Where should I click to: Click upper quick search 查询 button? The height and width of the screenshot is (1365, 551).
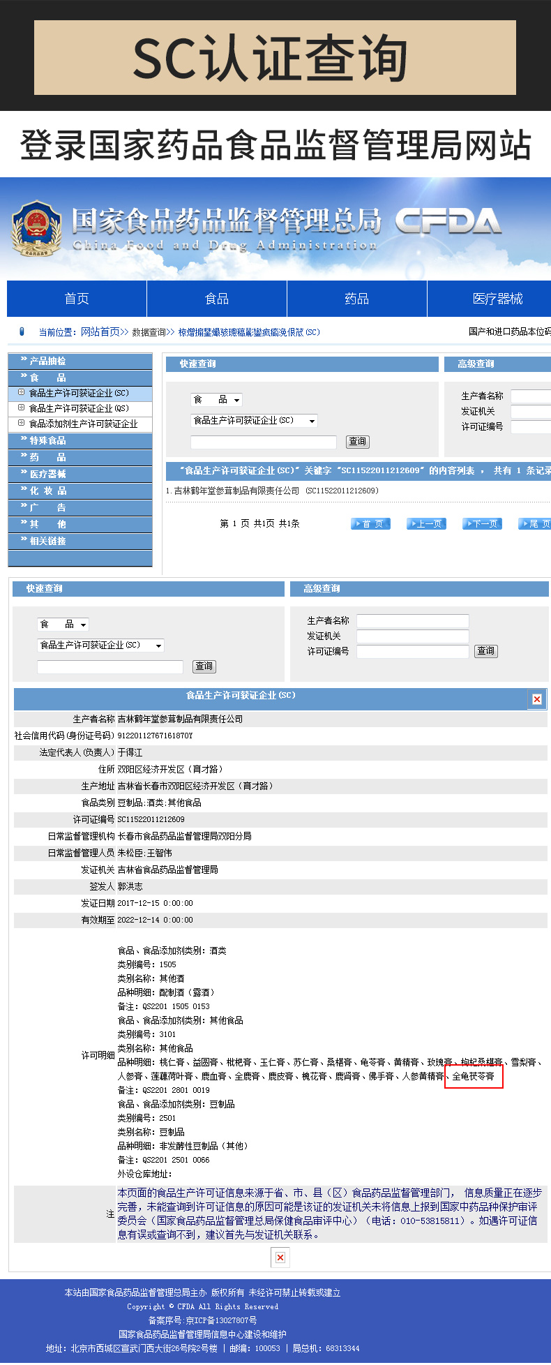point(358,442)
